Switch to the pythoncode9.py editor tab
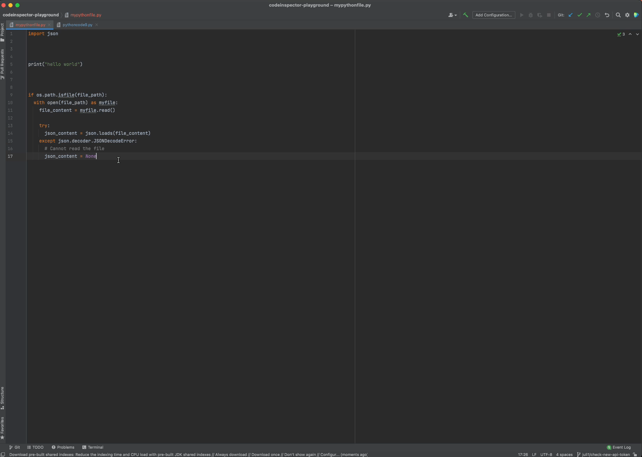Image resolution: width=642 pixels, height=457 pixels. [x=77, y=25]
